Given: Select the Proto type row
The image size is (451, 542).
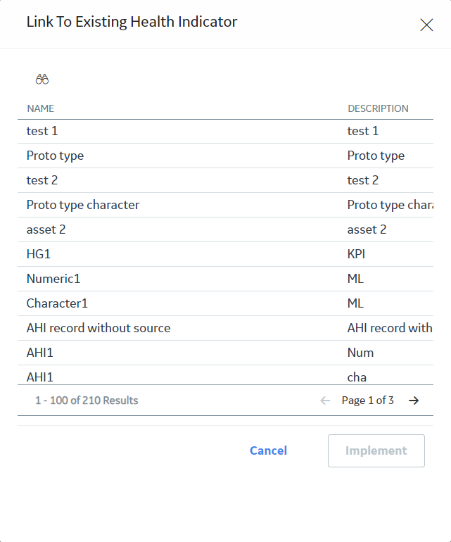Looking at the screenshot, I should click(225, 156).
